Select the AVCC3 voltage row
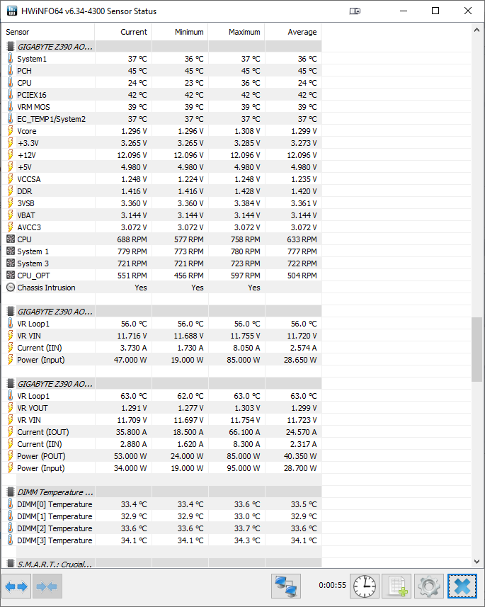Screen dimensions: 485x607 (162, 227)
